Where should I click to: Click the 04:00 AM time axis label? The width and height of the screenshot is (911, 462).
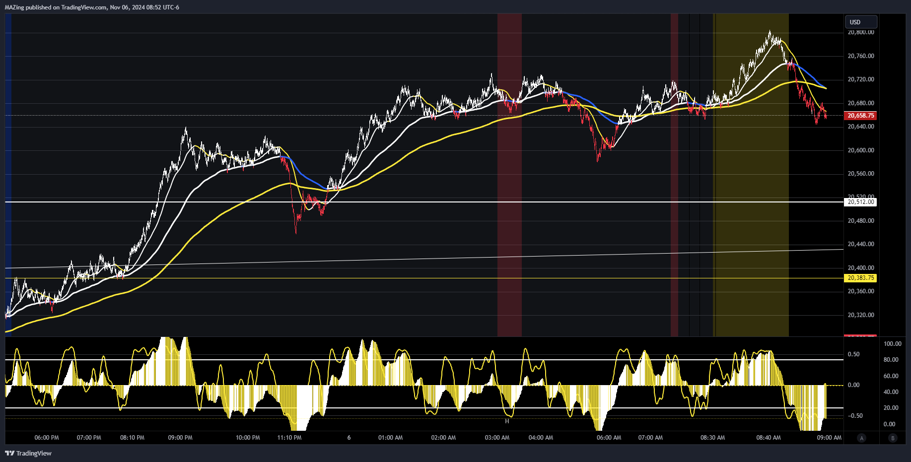(541, 438)
